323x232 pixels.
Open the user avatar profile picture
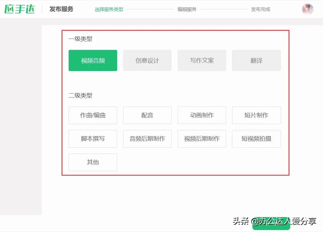[x=308, y=9]
